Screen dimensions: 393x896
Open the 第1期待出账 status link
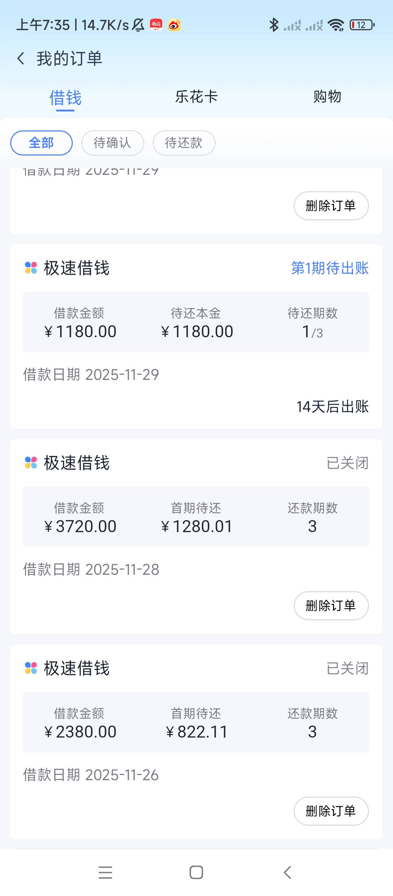pyautogui.click(x=330, y=268)
